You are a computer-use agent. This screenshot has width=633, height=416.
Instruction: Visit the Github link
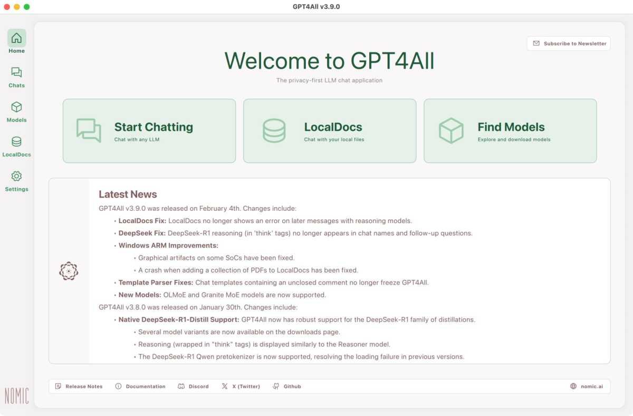292,386
